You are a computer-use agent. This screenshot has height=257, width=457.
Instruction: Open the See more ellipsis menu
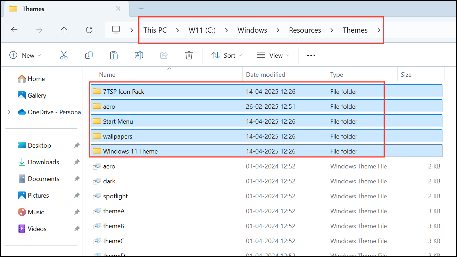pos(311,56)
